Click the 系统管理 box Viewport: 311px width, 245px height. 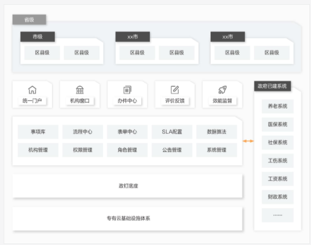click(217, 150)
